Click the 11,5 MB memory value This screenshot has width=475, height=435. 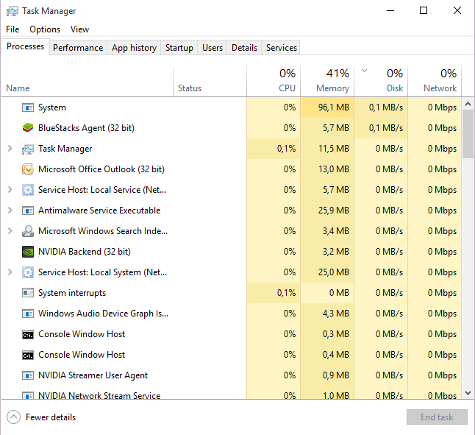334,149
